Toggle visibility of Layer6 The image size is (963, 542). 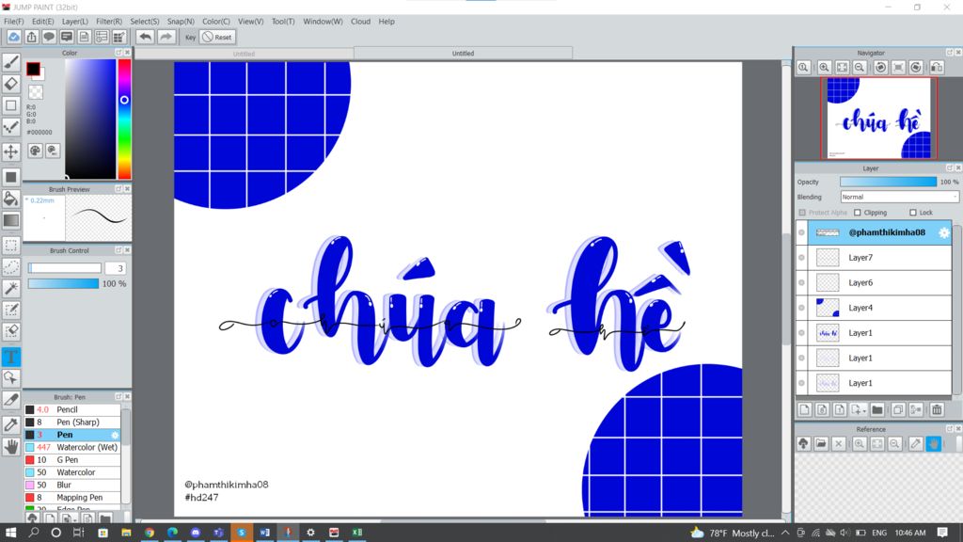click(x=801, y=282)
